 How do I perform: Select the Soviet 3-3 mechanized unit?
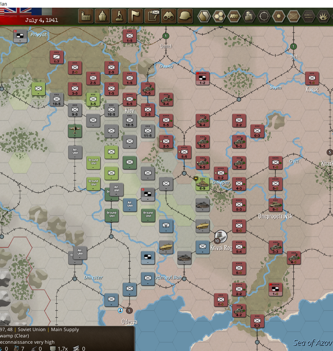(x=275, y=247)
